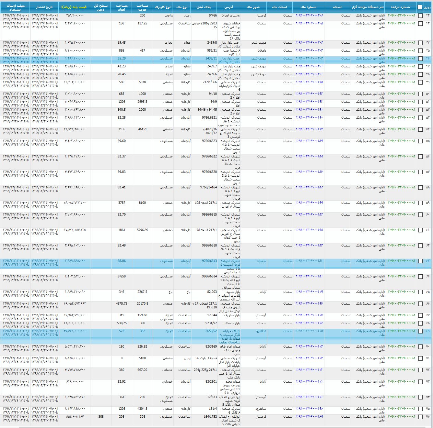
Task: Tick the select-all checkbox in the table header
Action: [420, 7]
